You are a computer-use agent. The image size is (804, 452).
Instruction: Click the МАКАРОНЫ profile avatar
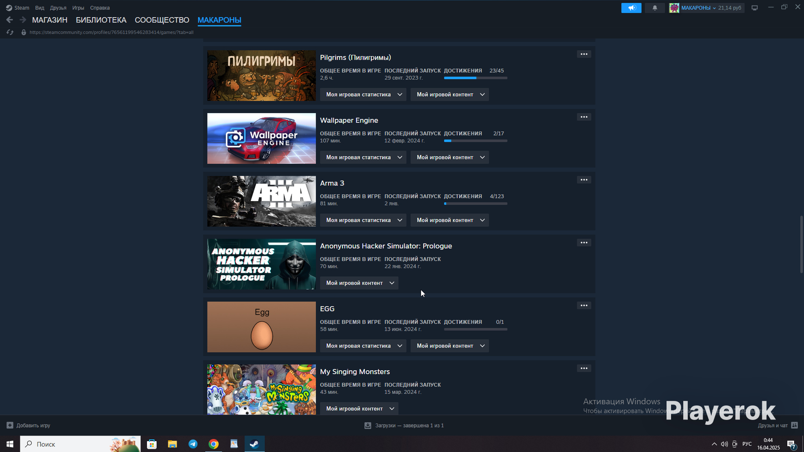(x=674, y=8)
